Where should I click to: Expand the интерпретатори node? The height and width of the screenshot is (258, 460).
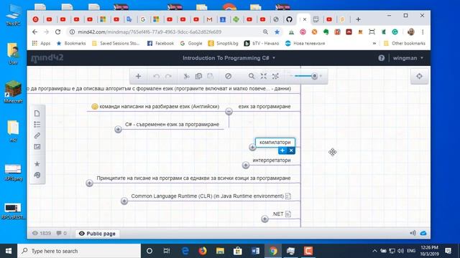tap(246, 166)
